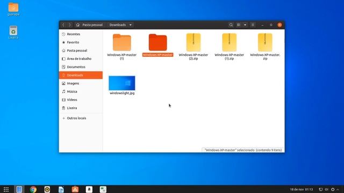Expand the view options dropdown arrow

click(x=245, y=25)
